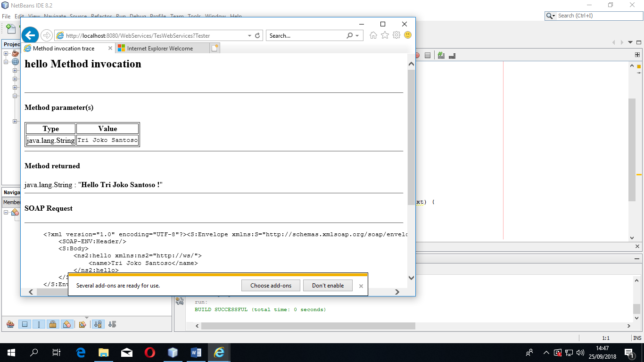The width and height of the screenshot is (644, 362).
Task: Click the NetBeans Search (Ctrl+I) field
Action: pyautogui.click(x=596, y=16)
